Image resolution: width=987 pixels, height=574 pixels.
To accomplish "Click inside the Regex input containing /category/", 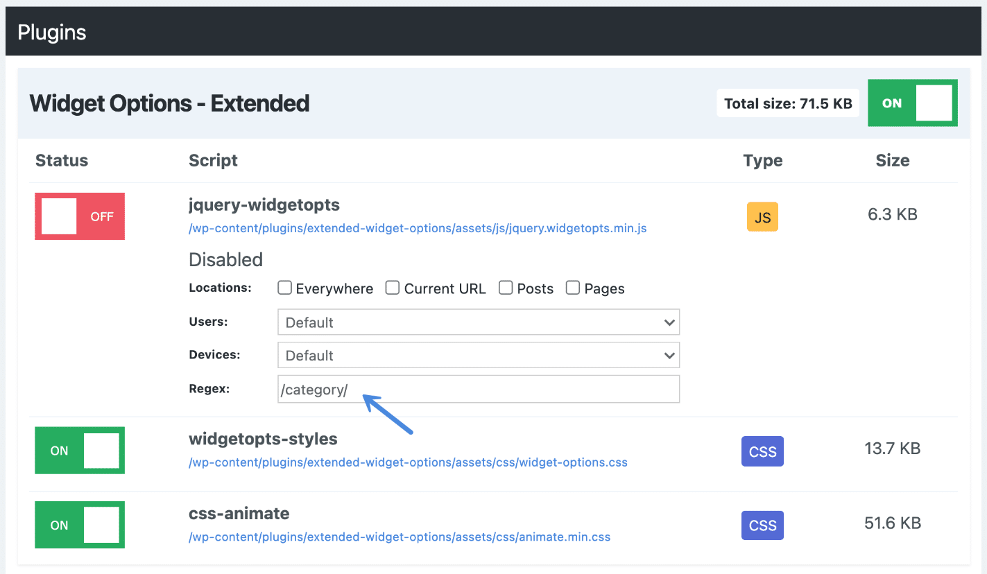I will point(479,389).
